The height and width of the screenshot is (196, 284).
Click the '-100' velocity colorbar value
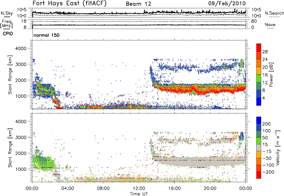tap(268, 165)
